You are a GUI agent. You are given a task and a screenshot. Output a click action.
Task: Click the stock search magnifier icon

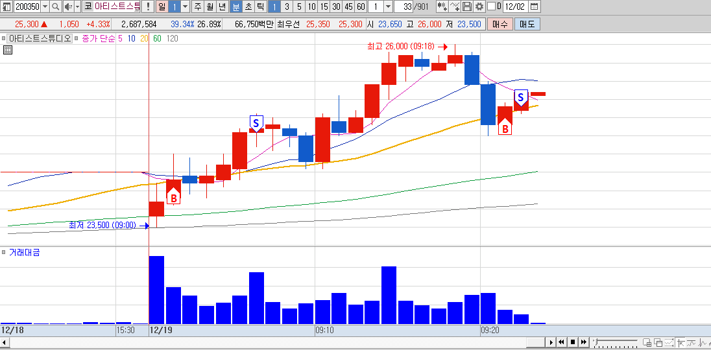55,6
